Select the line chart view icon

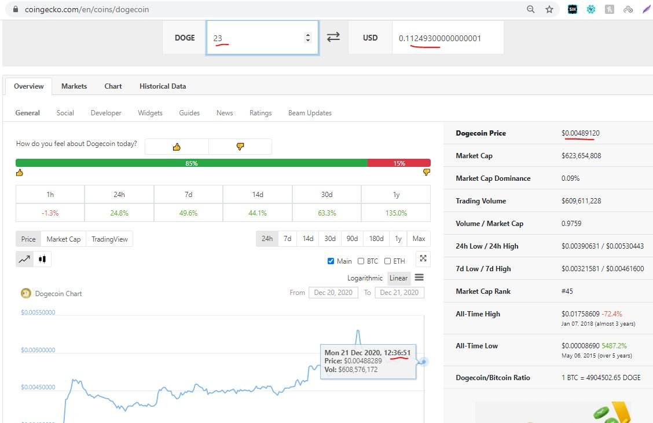tap(24, 259)
